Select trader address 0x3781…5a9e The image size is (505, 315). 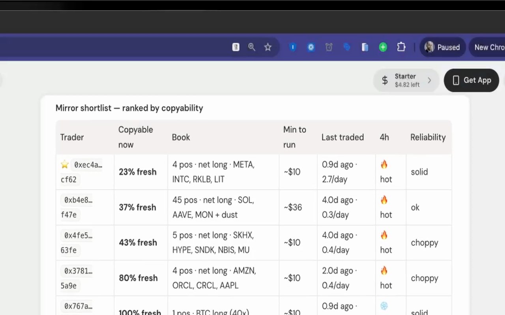(77, 278)
